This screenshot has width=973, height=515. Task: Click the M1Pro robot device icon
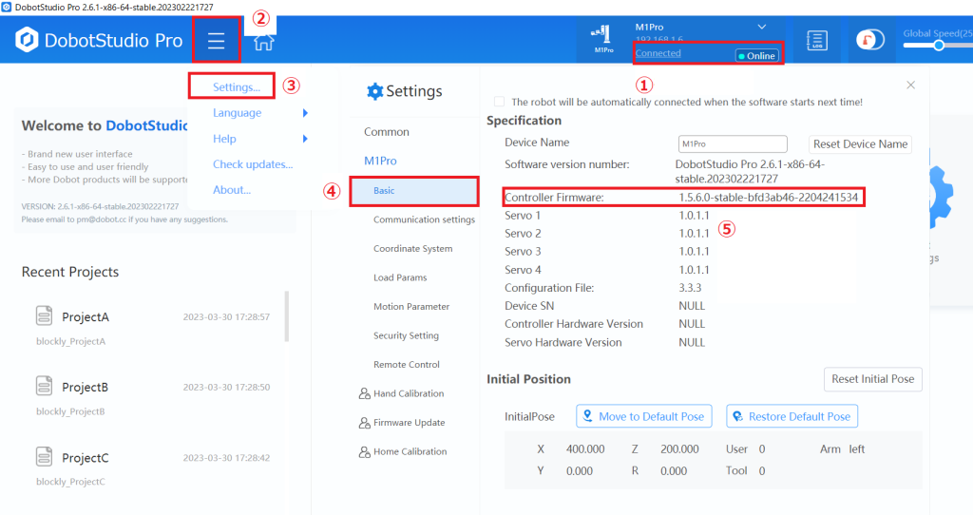(x=602, y=39)
